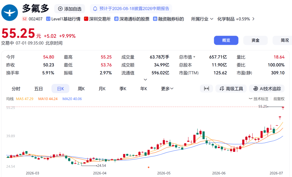Image resolution: width=292 pixels, height=177 pixels.
Task: Click the 市盈(TTM) value 125.62
Action: click(220, 73)
